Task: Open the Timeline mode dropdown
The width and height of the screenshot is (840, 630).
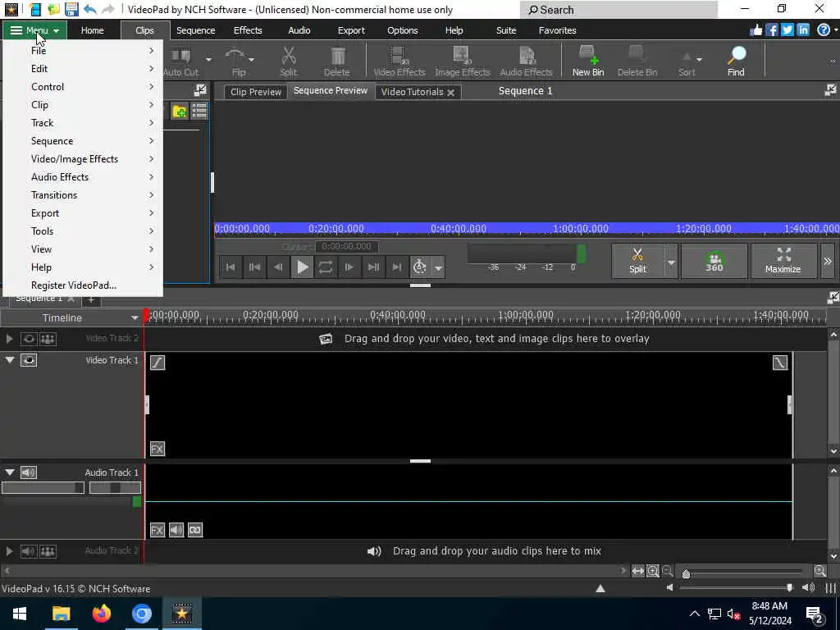Action: 134,318
